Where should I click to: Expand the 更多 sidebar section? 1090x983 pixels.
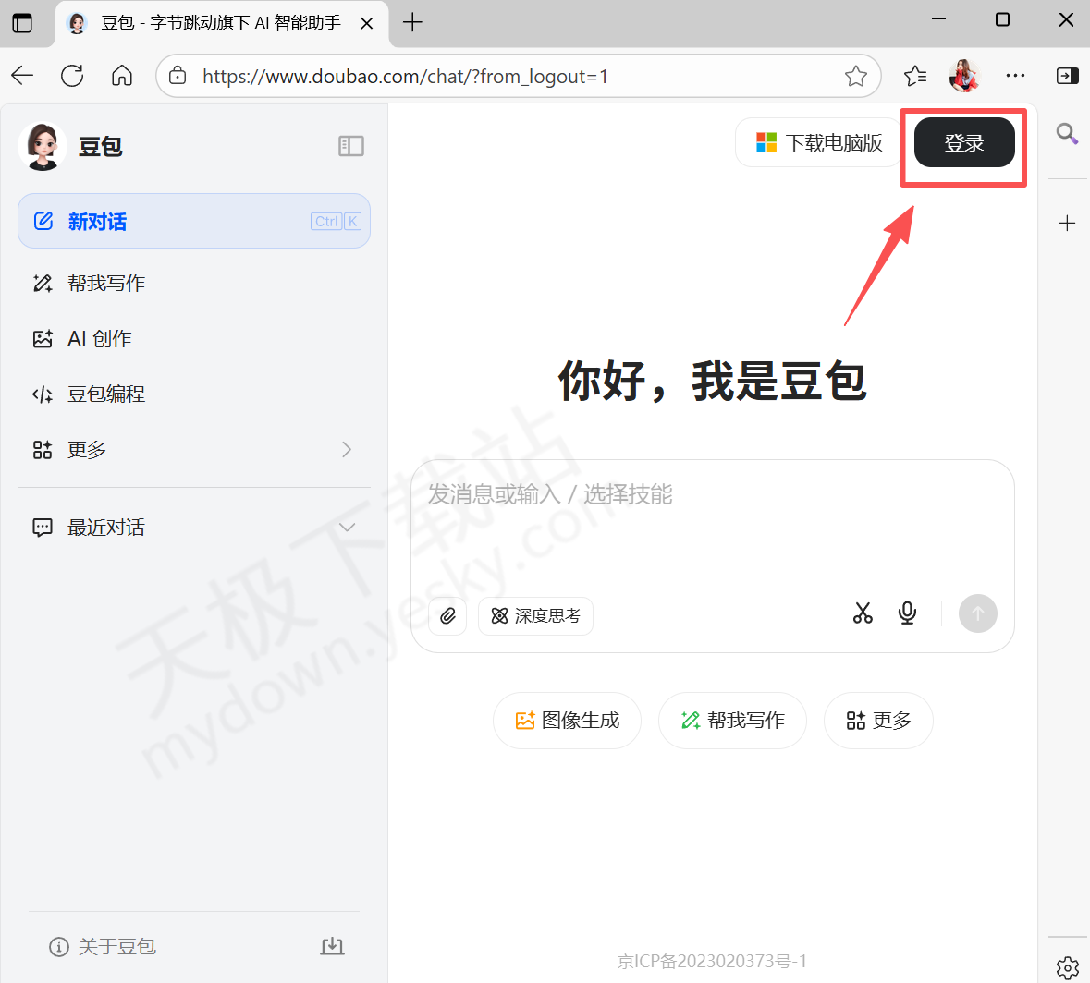pyautogui.click(x=346, y=449)
